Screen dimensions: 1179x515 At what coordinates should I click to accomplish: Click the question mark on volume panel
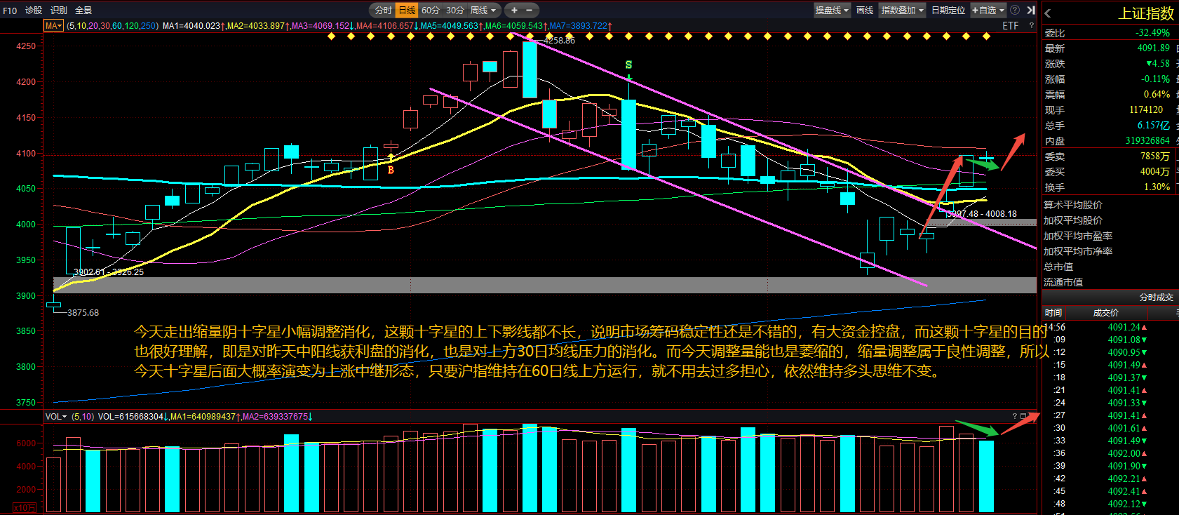point(1014,416)
